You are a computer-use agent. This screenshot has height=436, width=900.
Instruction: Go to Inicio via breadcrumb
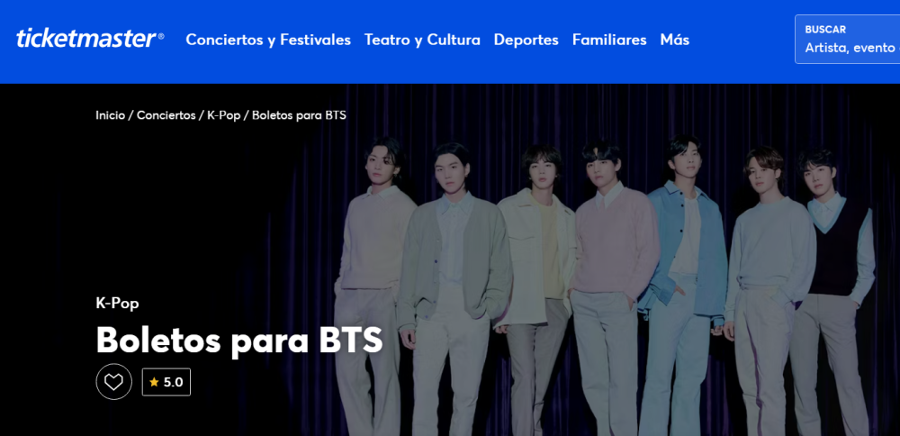[x=110, y=115]
